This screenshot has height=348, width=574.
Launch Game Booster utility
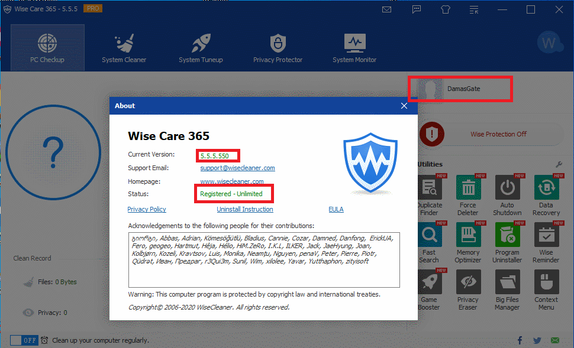coord(430,290)
